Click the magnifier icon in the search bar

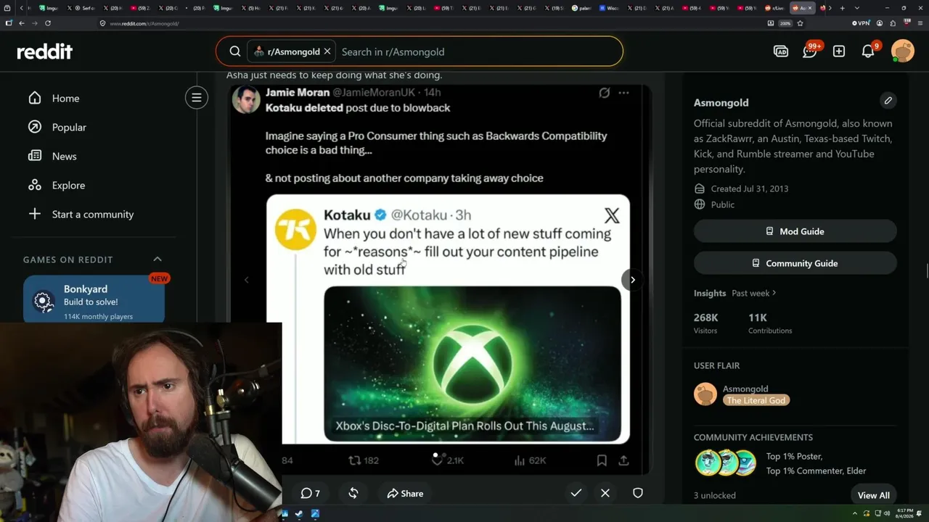[235, 51]
